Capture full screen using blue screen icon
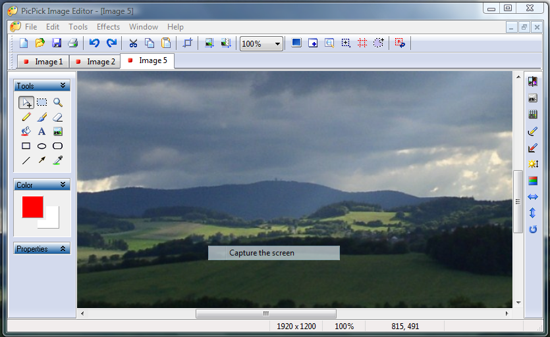 [x=296, y=43]
